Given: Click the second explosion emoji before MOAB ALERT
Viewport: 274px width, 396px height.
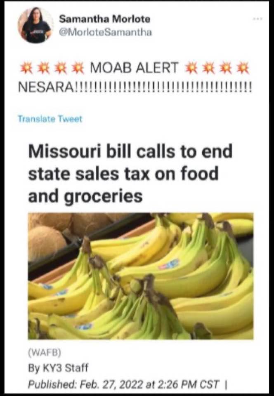Looking at the screenshot, I should tap(43, 68).
